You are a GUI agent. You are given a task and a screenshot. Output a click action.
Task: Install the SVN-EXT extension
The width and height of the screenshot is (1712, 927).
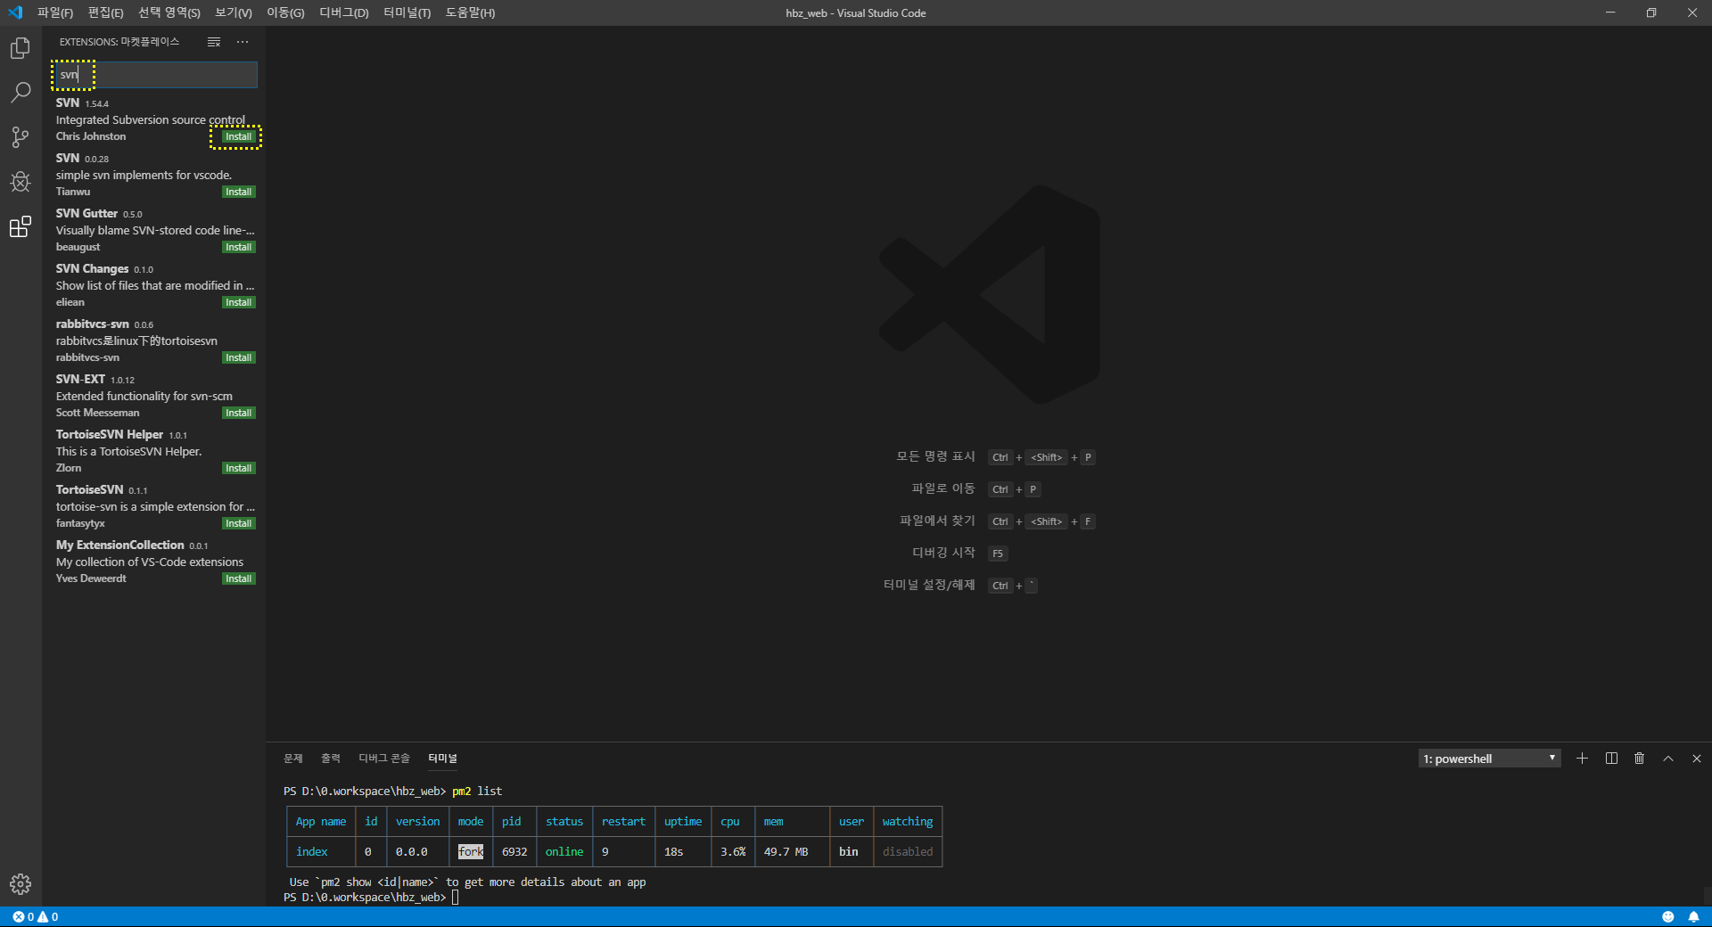tap(238, 414)
